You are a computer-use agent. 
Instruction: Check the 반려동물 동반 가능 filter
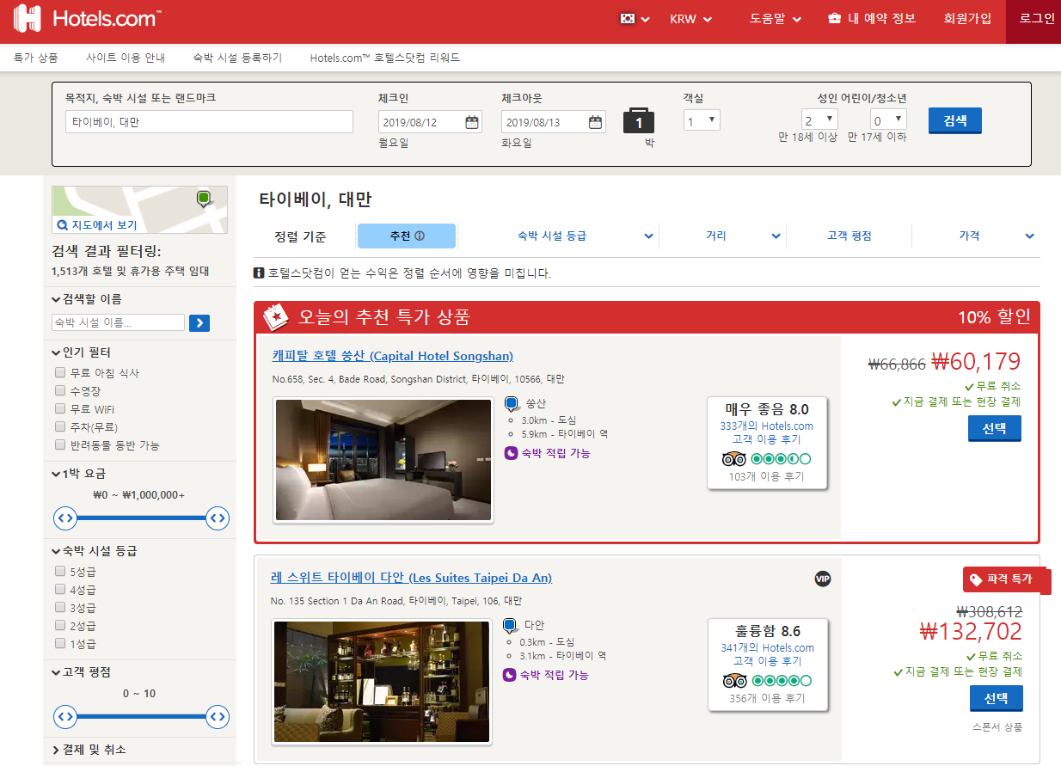[60, 445]
